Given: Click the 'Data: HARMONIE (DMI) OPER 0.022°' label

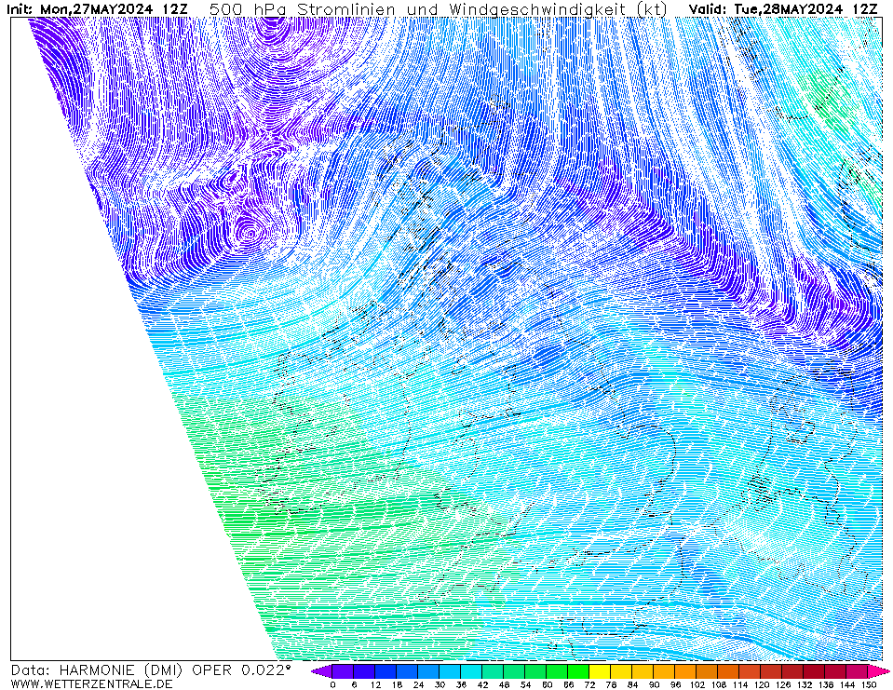Looking at the screenshot, I should [151, 670].
